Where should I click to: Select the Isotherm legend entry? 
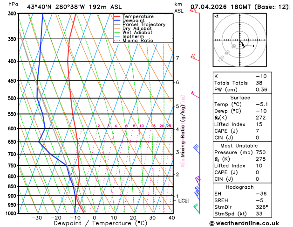[x=133, y=36]
